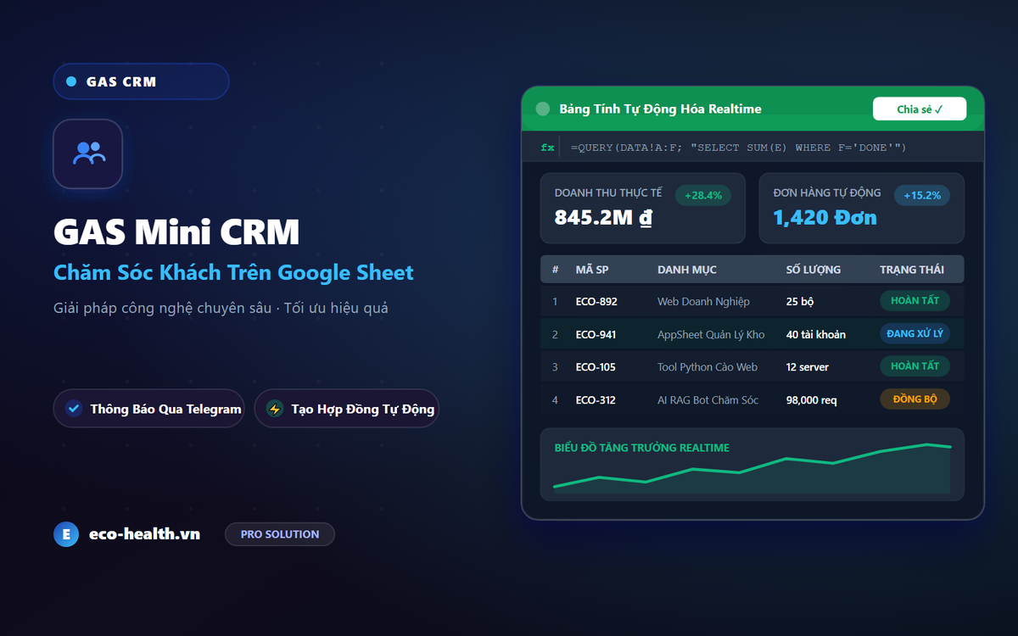Click the AI RAG Bot Chăm Sóc cell

708,400
